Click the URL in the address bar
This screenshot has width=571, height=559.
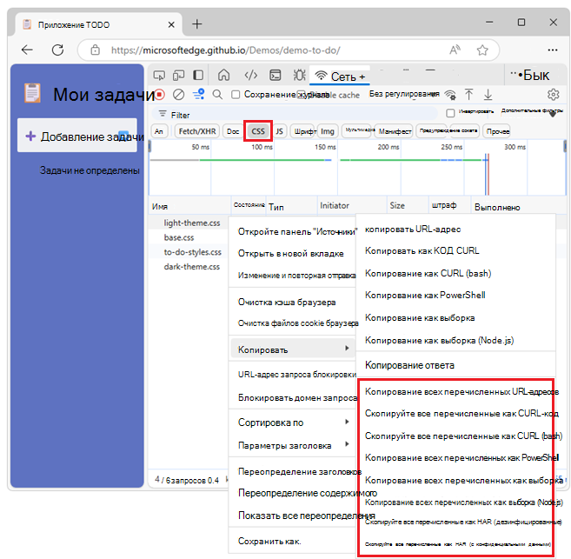pyautogui.click(x=225, y=50)
